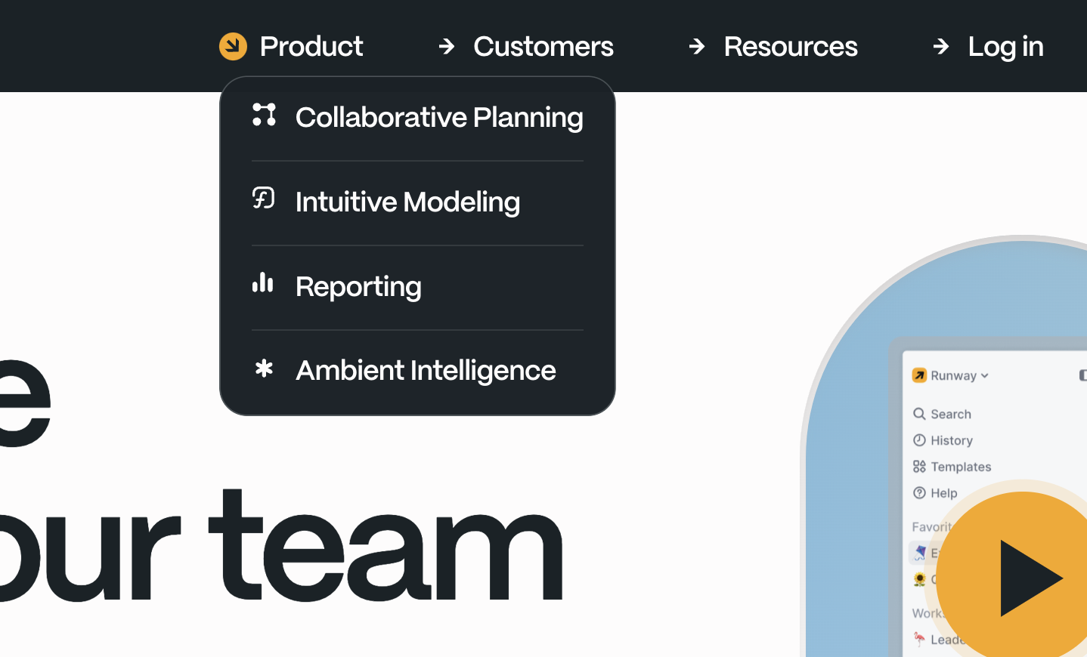Click the Collaborative Planning nodes icon
This screenshot has width=1087, height=657.
tap(264, 116)
